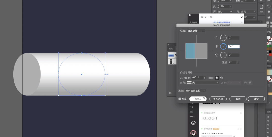Favorite the 汉仪张子山体W font star
Screen dimensions: 272x137
(241, 113)
